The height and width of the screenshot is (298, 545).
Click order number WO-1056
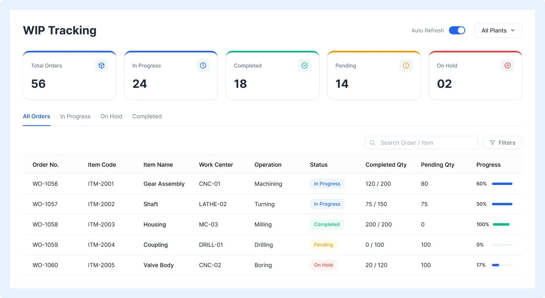pyautogui.click(x=45, y=184)
